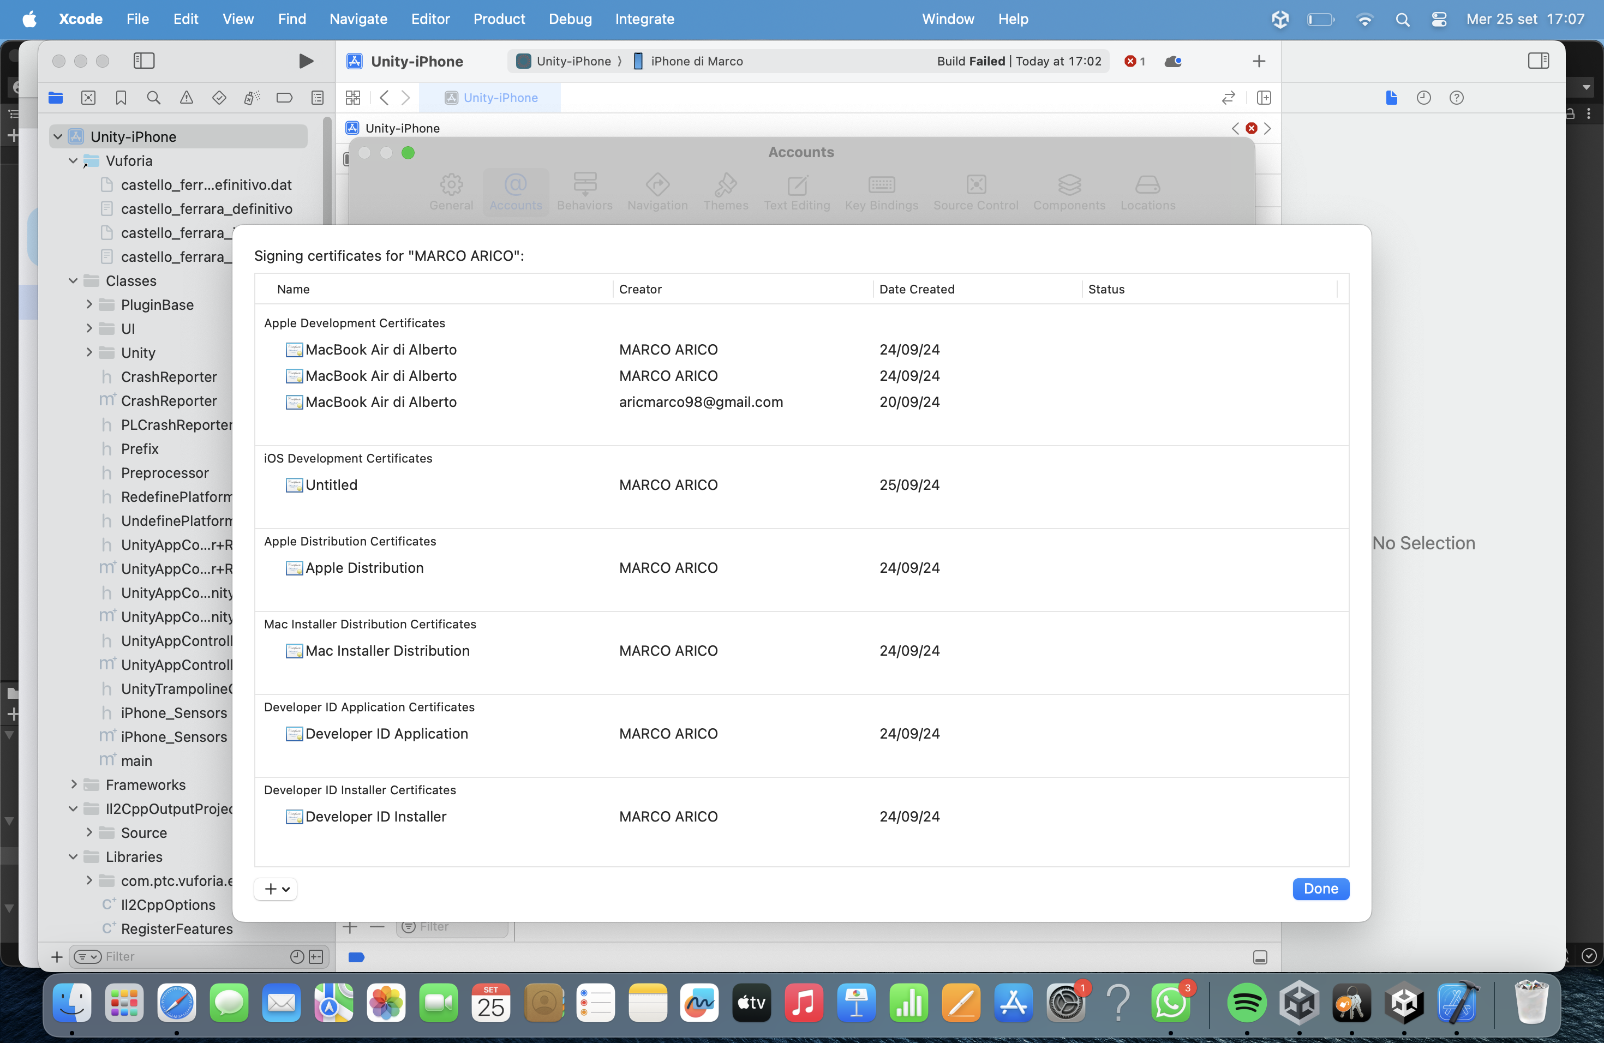
Task: Open the Project navigator folder icon
Action: coord(56,98)
